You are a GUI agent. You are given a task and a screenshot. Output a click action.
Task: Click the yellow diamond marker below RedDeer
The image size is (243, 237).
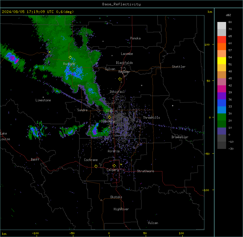click(x=120, y=79)
